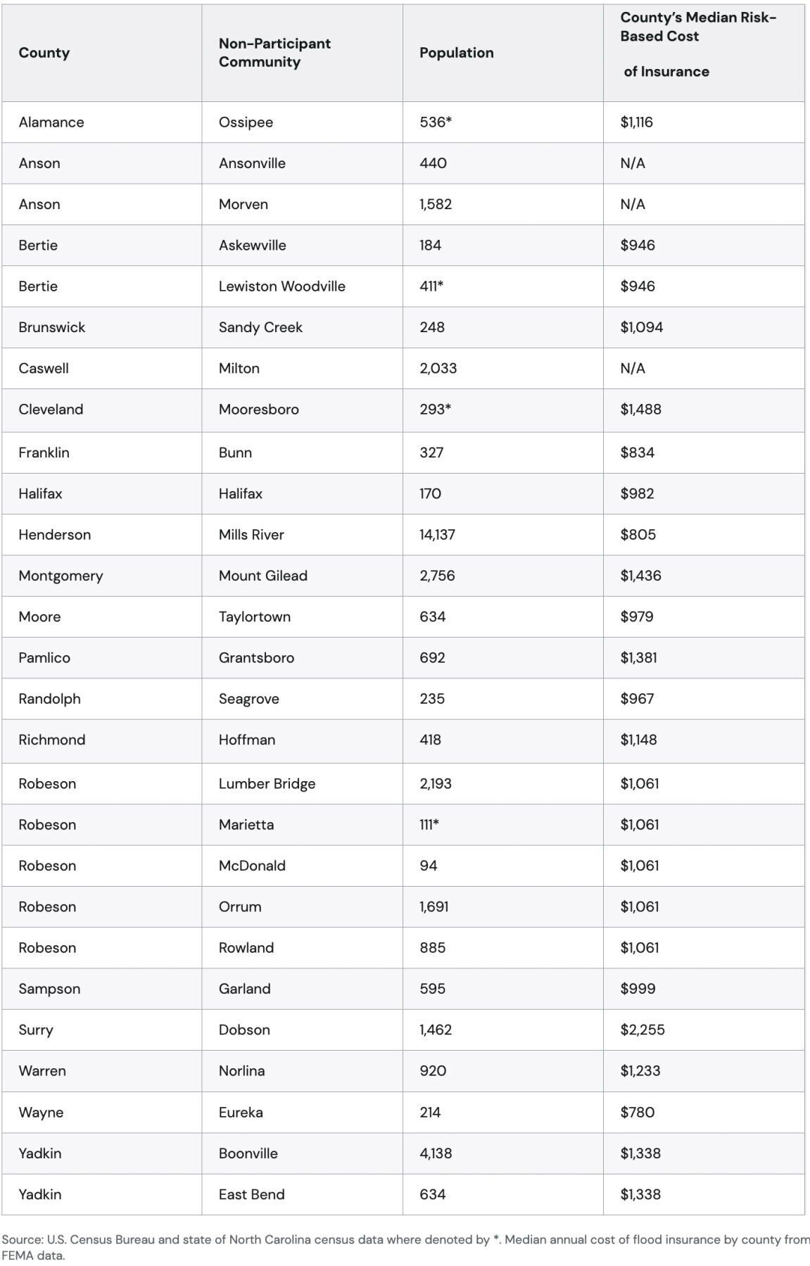
Task: Click the Dobson community cell
Action: (244, 1030)
